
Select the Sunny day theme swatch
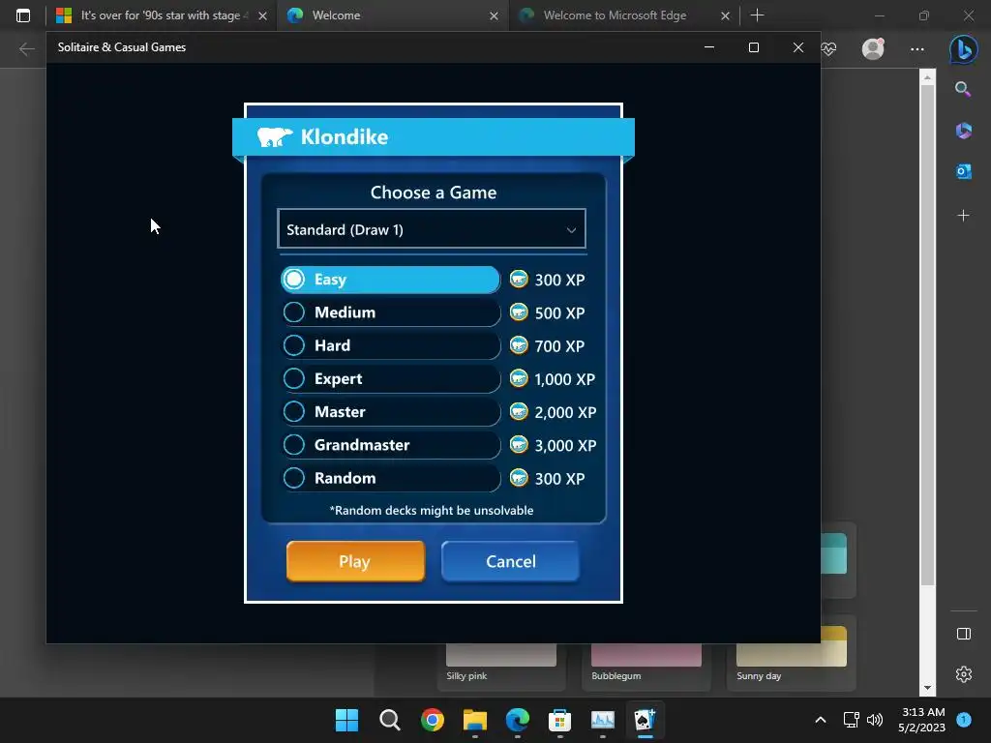click(792, 647)
